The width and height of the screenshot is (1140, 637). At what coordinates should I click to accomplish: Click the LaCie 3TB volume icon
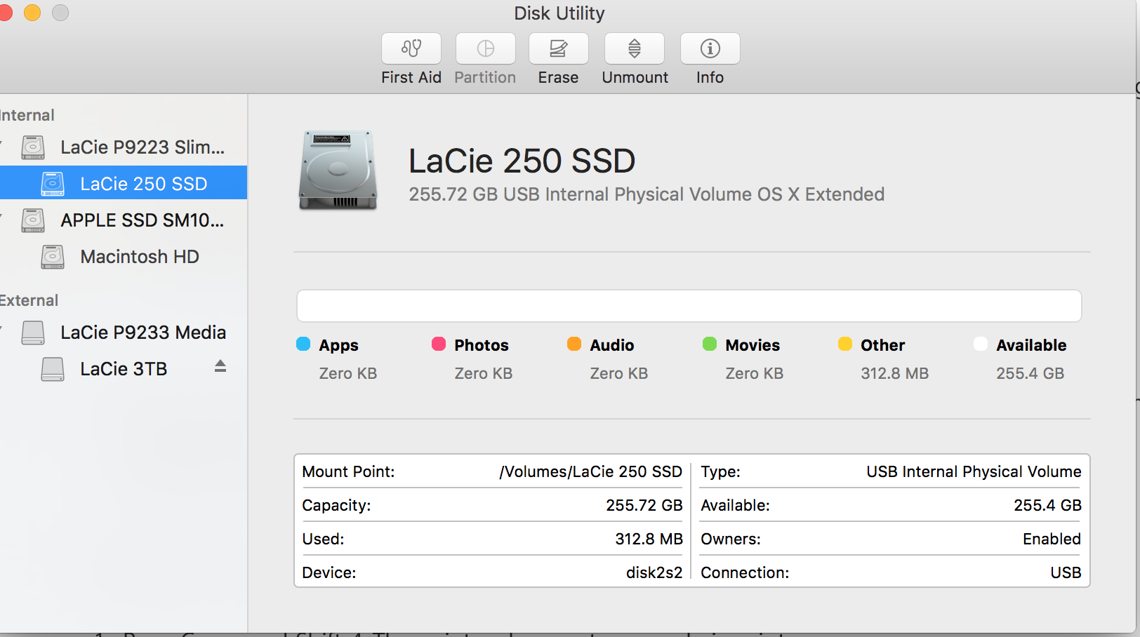click(53, 369)
